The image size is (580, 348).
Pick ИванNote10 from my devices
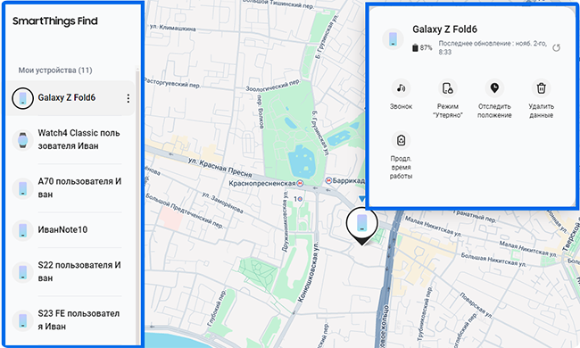click(70, 229)
